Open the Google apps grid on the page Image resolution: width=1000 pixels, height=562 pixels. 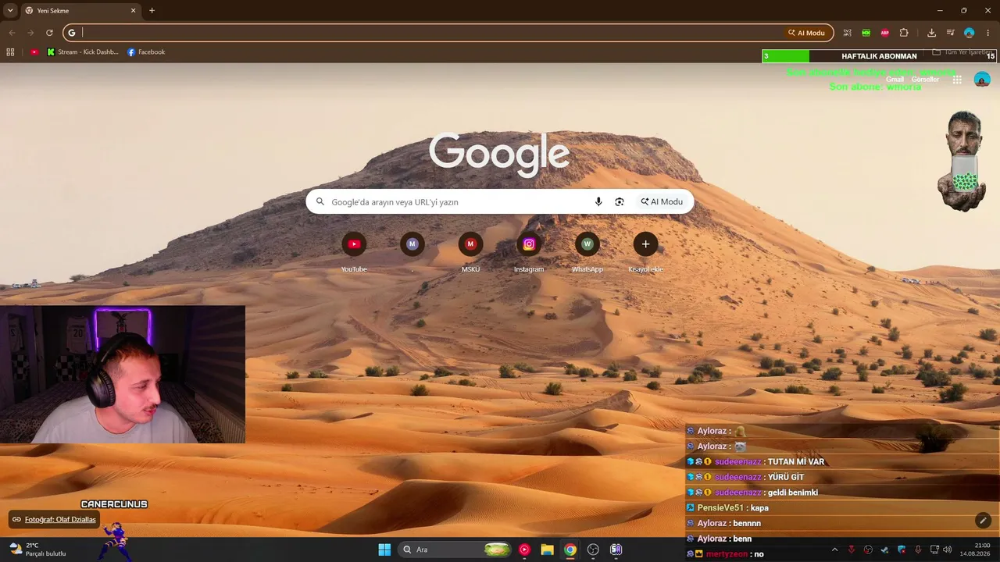point(957,80)
